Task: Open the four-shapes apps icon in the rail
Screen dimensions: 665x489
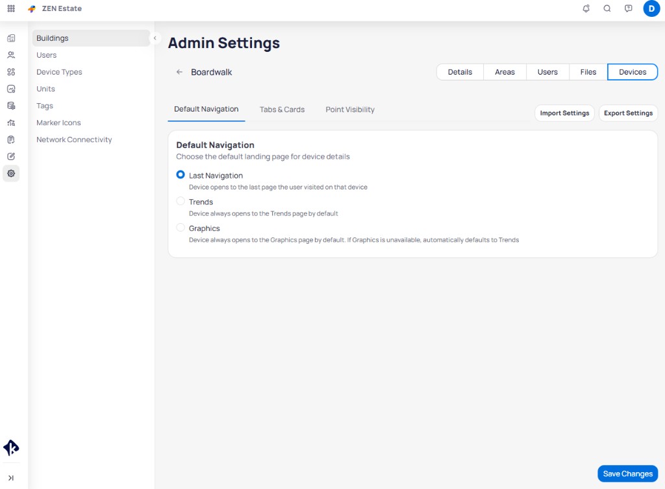Action: point(11,72)
